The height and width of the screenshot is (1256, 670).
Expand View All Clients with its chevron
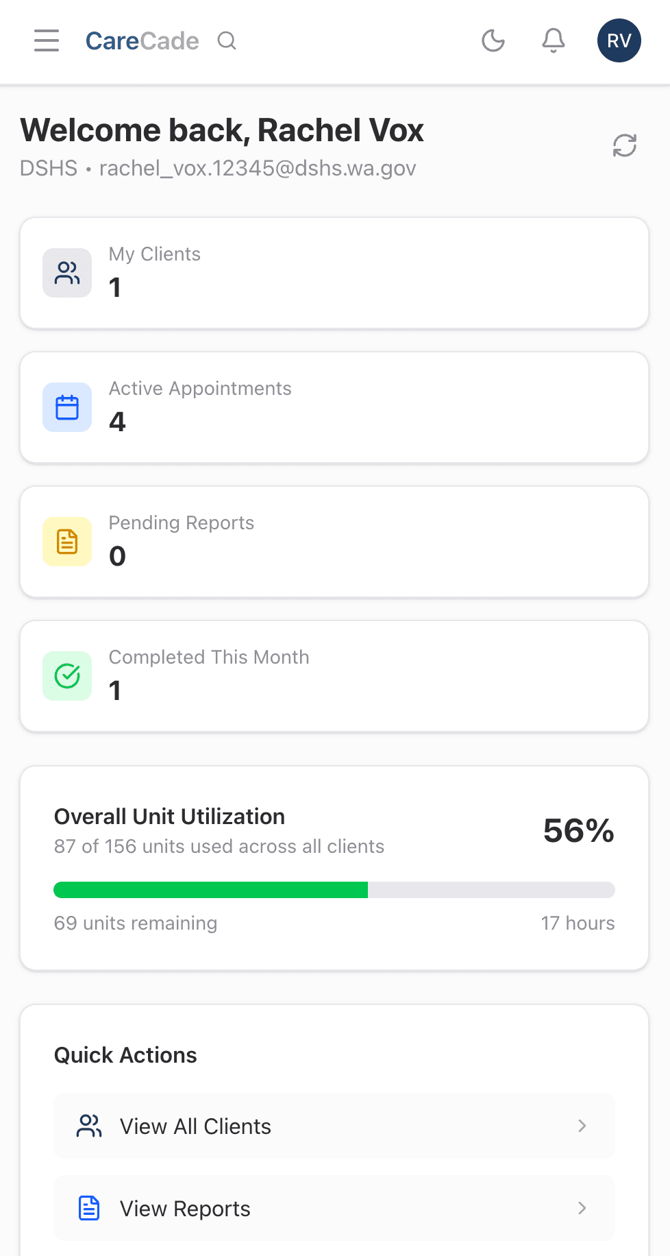coord(582,1125)
